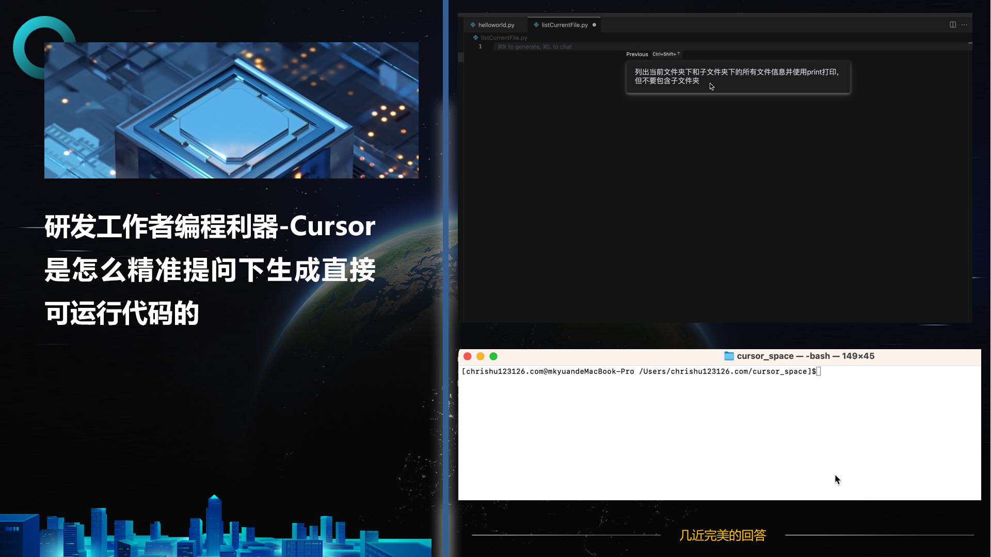
Task: Click the folder icon in terminal title
Action: click(729, 356)
